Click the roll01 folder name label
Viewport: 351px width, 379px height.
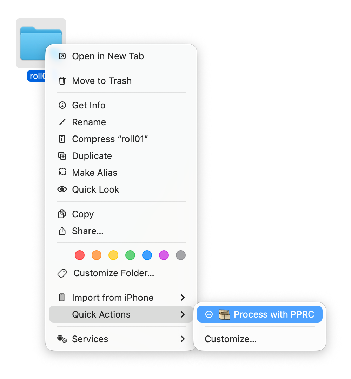(37, 76)
